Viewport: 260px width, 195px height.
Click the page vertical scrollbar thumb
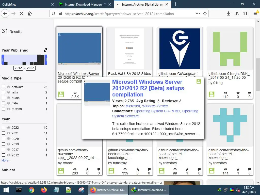click(x=257, y=74)
